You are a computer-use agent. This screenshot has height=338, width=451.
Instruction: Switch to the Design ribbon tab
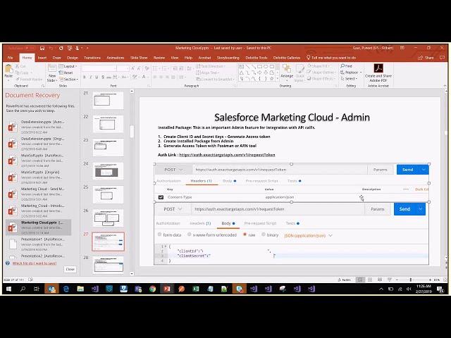pos(73,58)
